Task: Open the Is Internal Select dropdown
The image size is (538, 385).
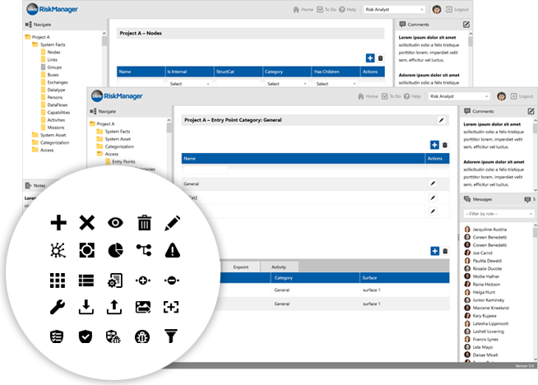Action: [189, 84]
